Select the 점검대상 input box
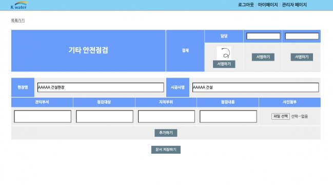The height and width of the screenshot is (185, 333). click(105, 116)
